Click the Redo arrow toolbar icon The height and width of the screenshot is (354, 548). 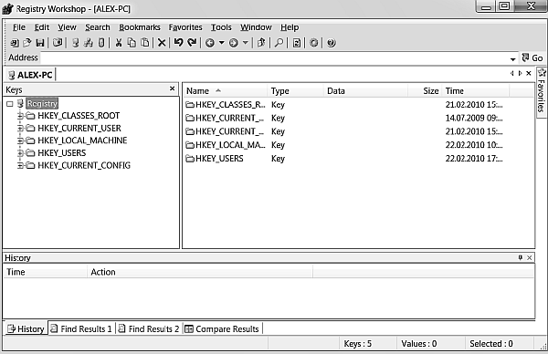tap(192, 43)
